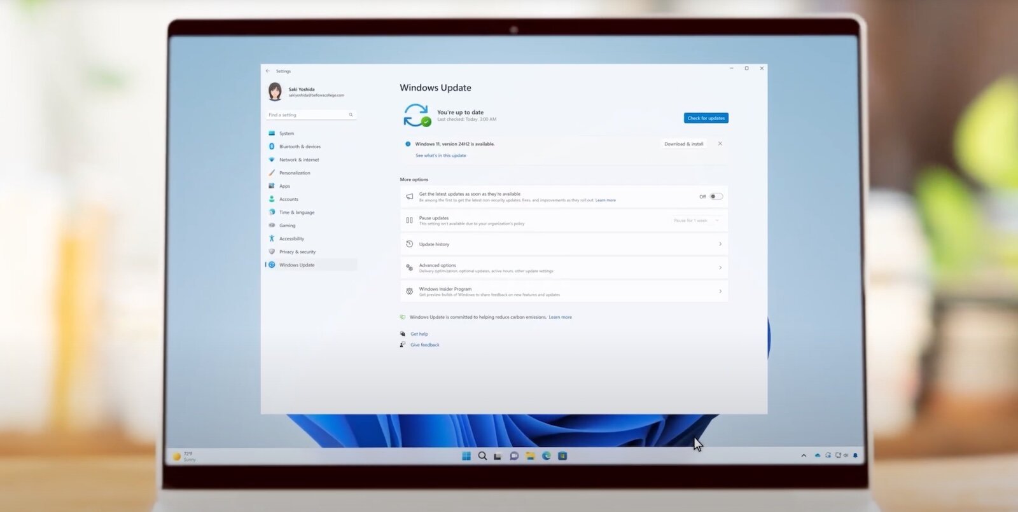Viewport: 1018px width, 512px height.
Task: Click the You're up to date text
Action: click(461, 113)
